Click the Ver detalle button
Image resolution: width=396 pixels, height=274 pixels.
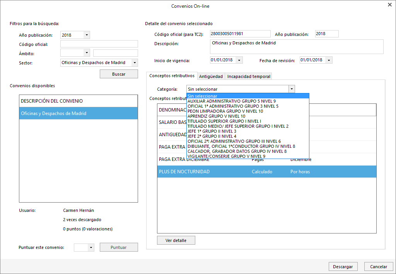176,240
